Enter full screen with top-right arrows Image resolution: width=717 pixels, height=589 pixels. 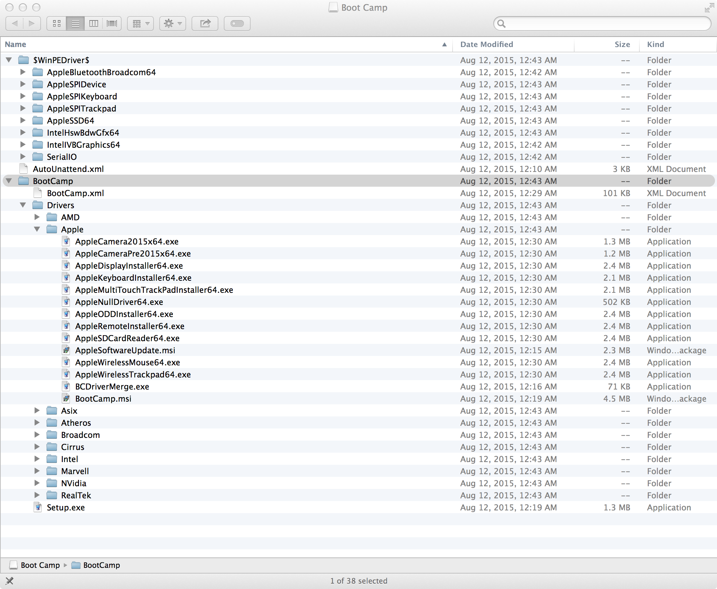click(x=709, y=7)
